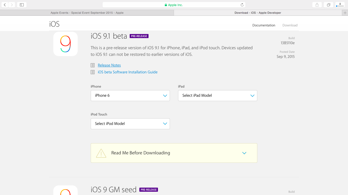Click the iOS page title
This screenshot has height=195, width=348.
point(55,24)
